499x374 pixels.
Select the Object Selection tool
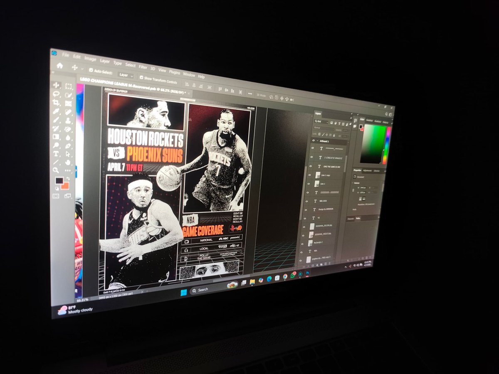68,95
